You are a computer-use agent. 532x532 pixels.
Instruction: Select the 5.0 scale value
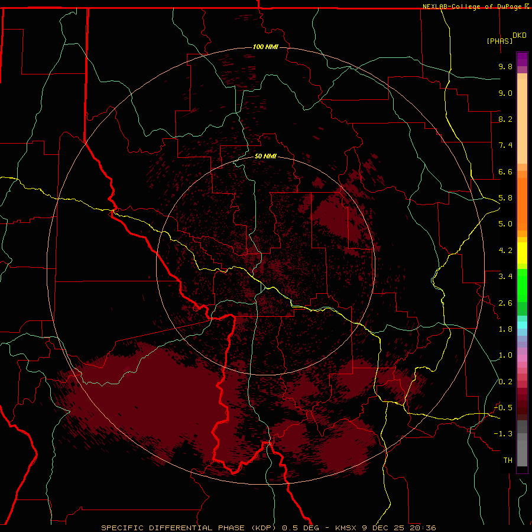pyautogui.click(x=505, y=224)
